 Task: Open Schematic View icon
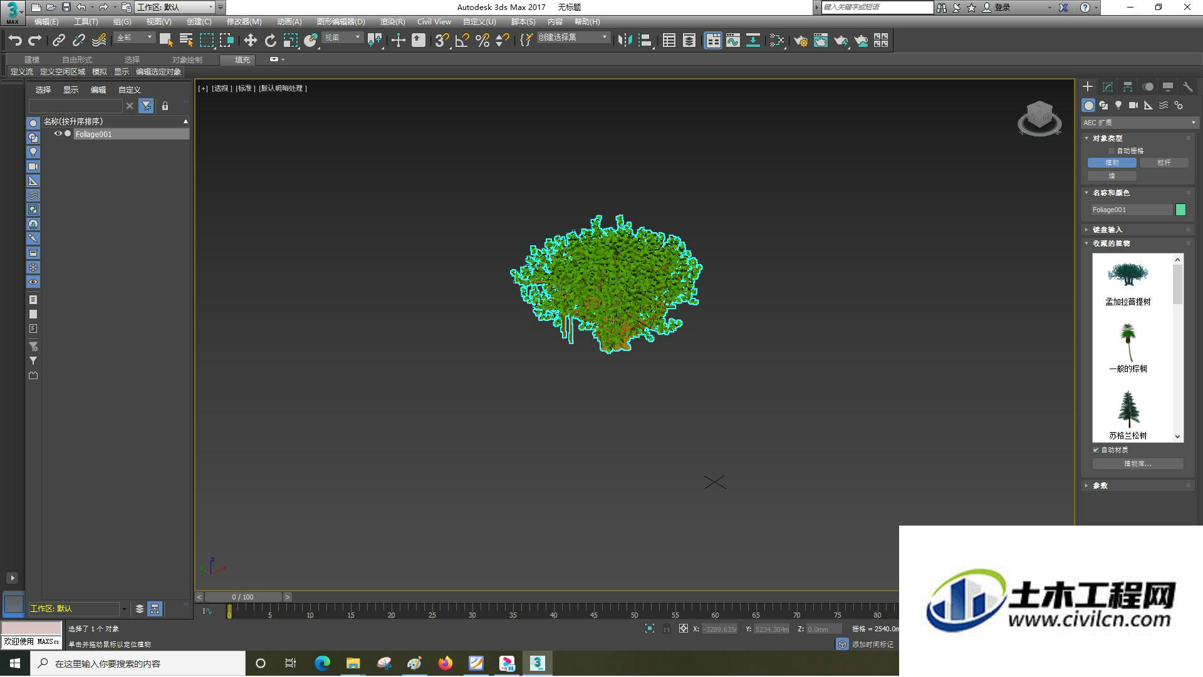[x=753, y=41]
